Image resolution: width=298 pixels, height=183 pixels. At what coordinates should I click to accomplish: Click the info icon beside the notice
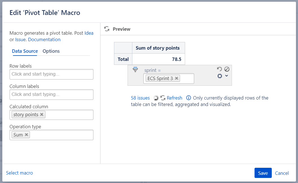tap(189, 98)
